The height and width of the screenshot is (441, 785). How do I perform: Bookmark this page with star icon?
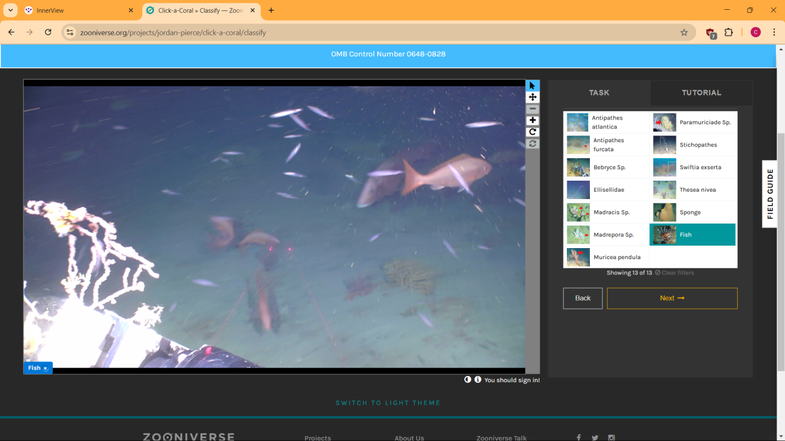(x=684, y=32)
